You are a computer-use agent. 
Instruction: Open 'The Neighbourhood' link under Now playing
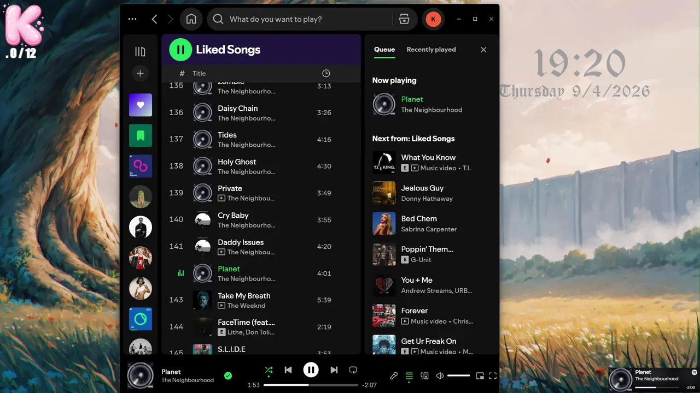pos(431,110)
